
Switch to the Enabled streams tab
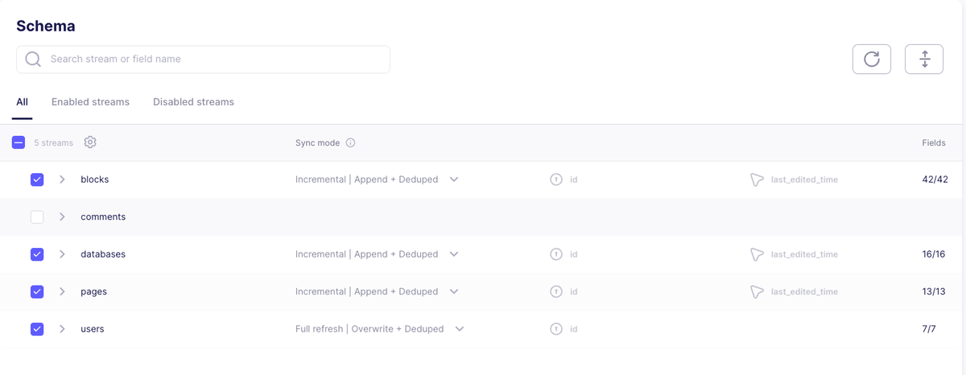[x=90, y=102]
